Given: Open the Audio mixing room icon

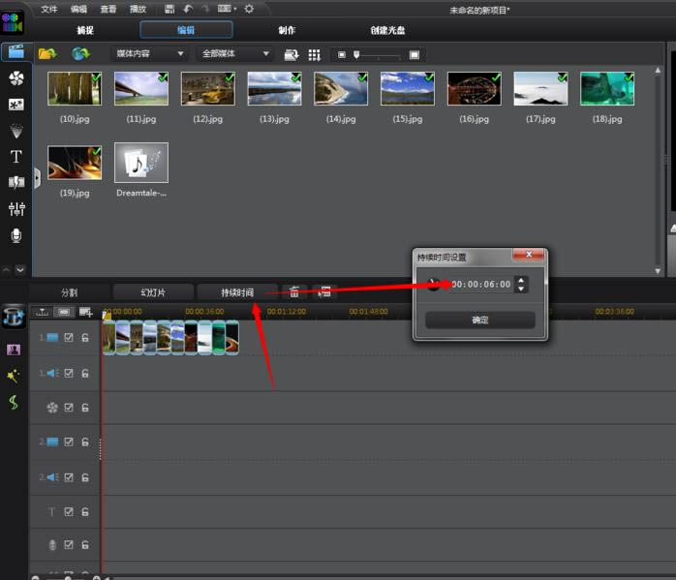Looking at the screenshot, I should point(16,209).
